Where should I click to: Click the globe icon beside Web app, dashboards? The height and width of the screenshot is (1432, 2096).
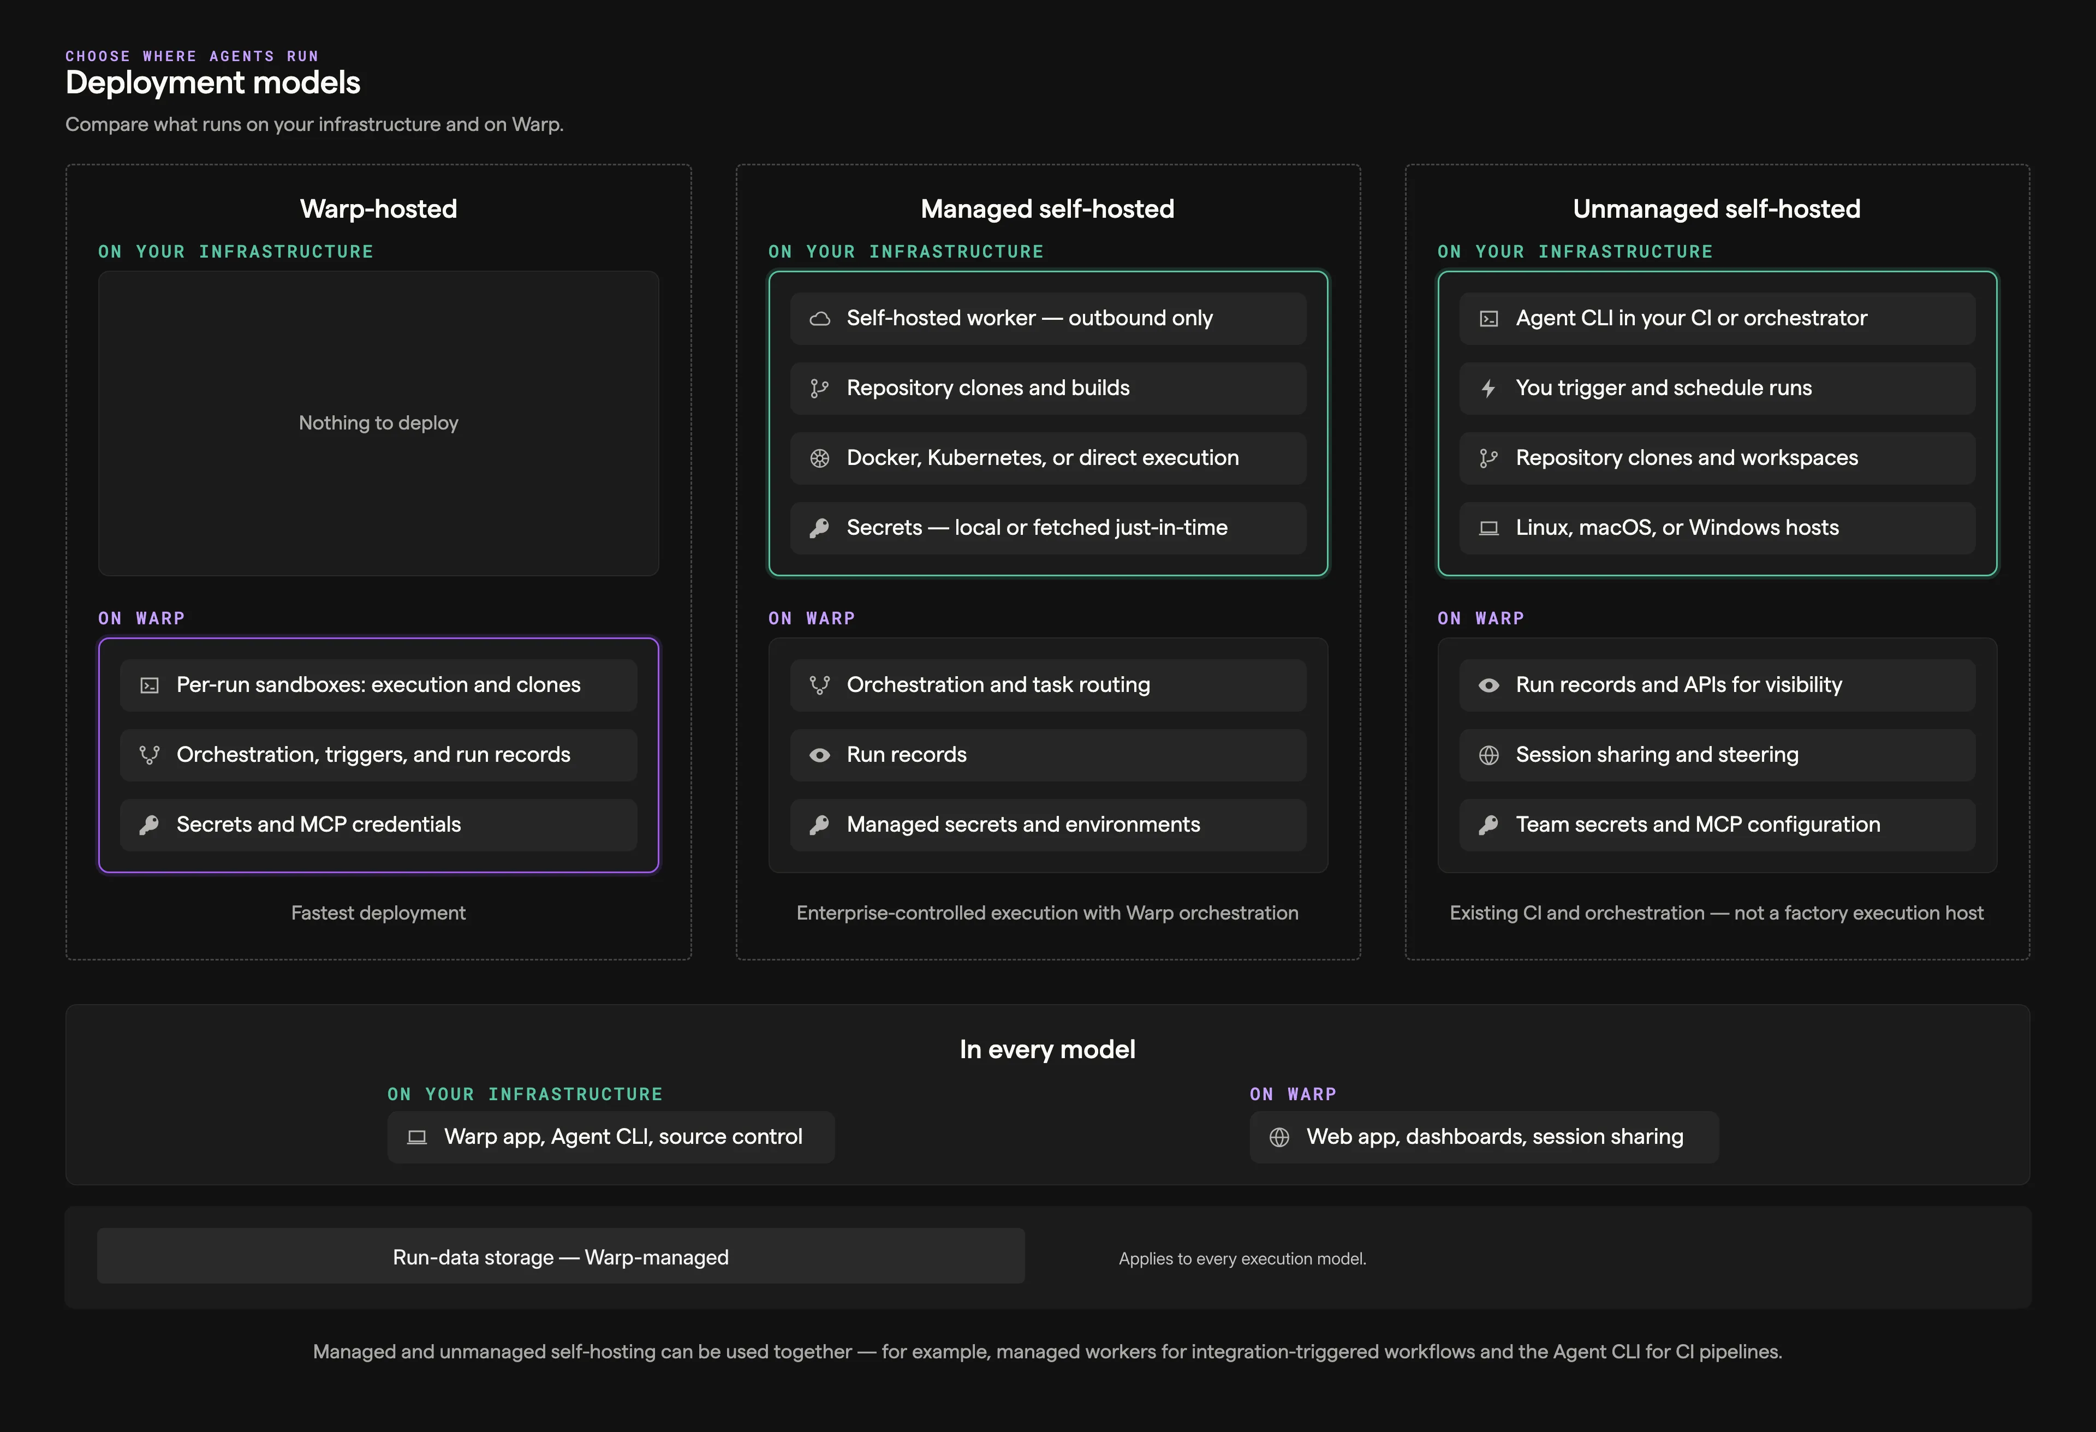coord(1279,1137)
